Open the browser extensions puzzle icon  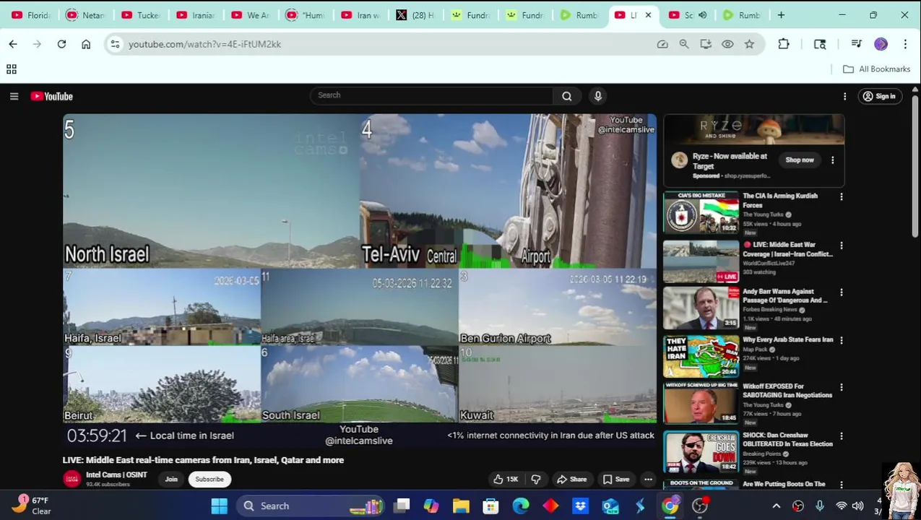click(x=784, y=44)
